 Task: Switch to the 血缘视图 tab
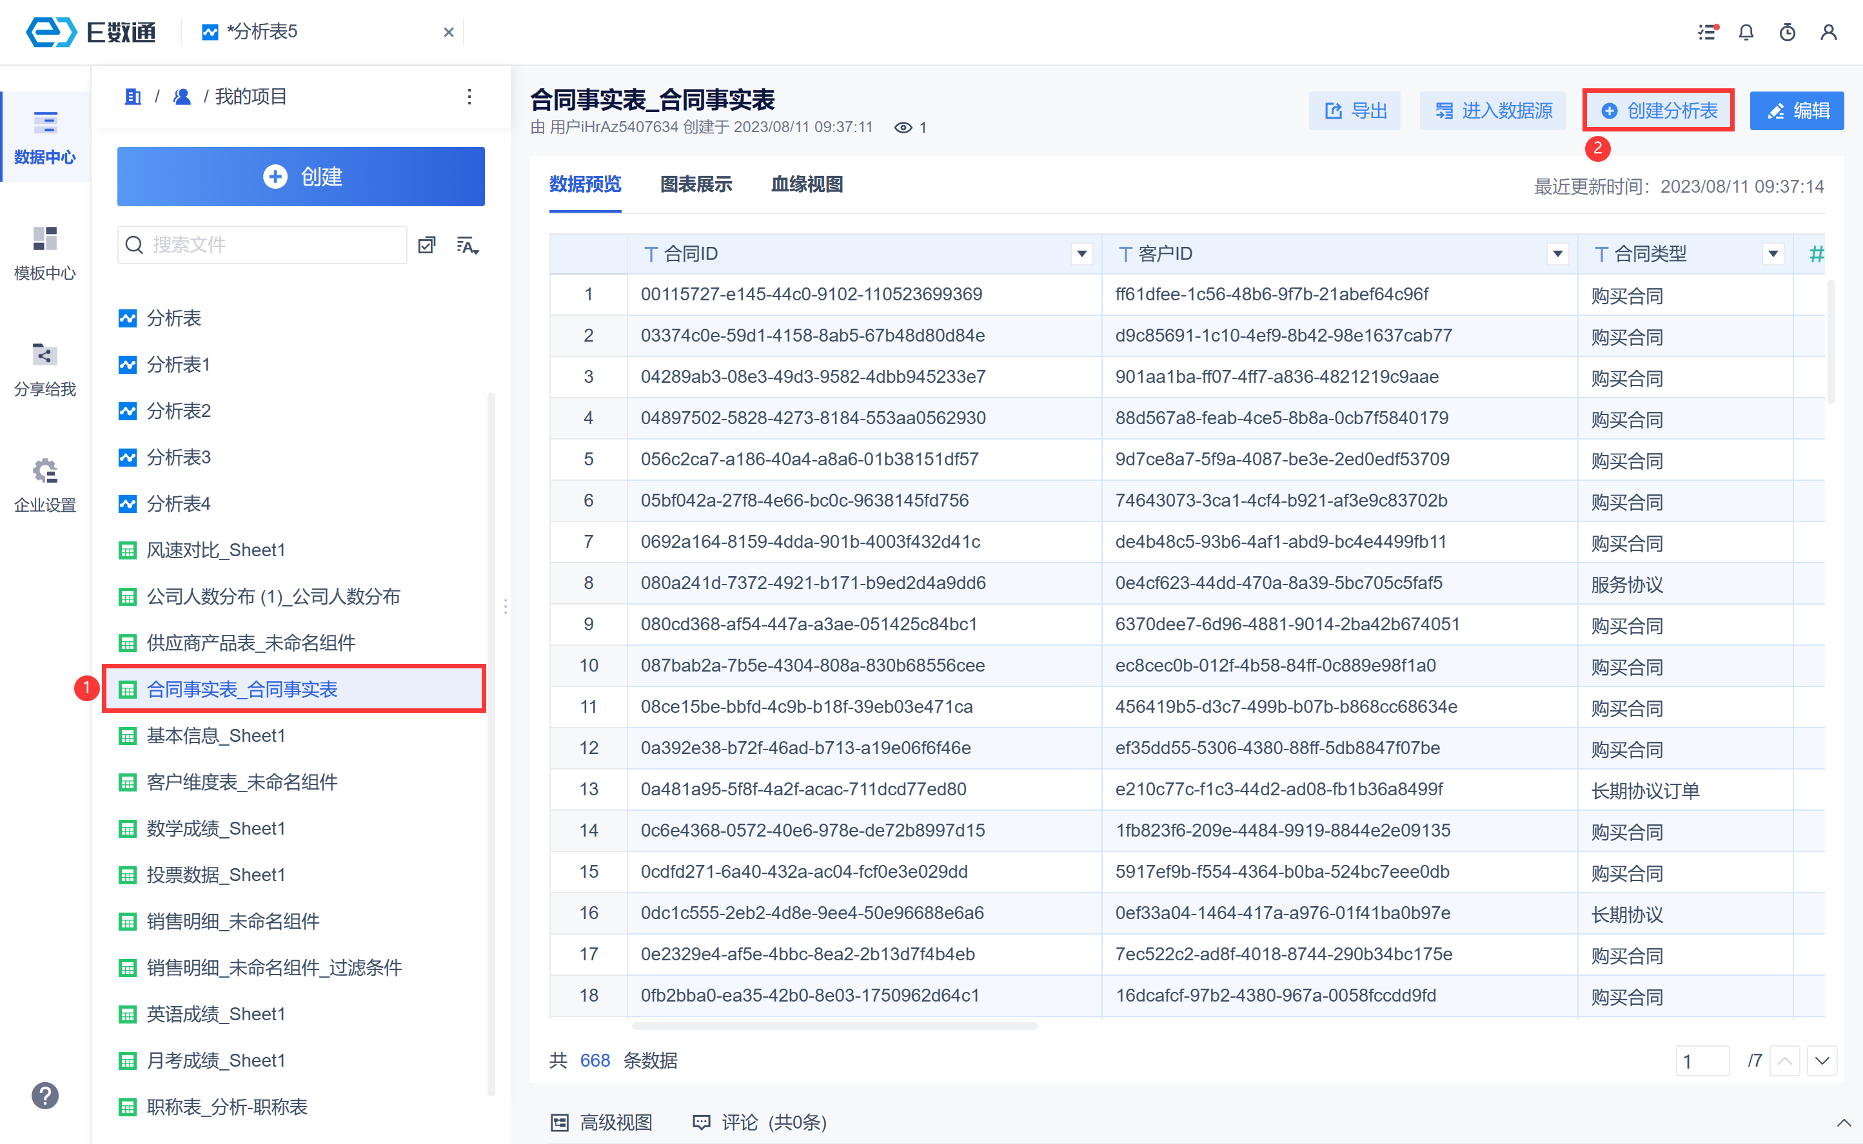(x=806, y=184)
